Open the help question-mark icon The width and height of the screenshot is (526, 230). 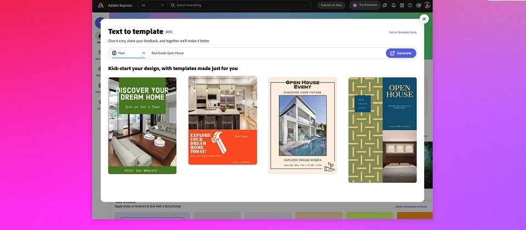(x=410, y=5)
